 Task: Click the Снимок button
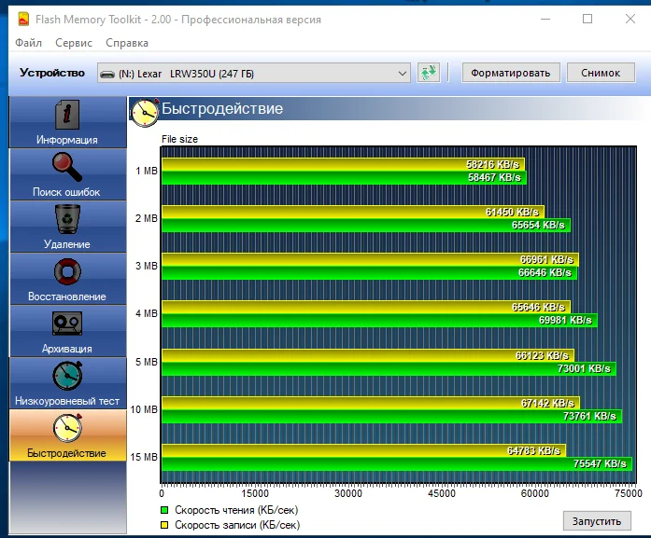coord(601,73)
